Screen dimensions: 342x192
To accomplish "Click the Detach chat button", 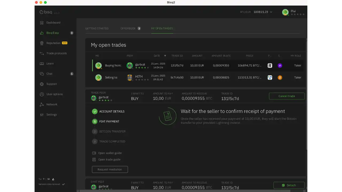I will (x=289, y=185).
